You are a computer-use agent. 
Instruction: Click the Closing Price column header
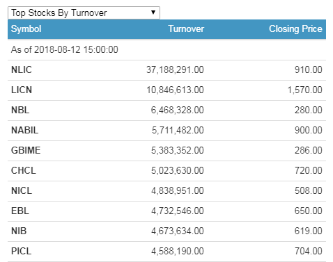[295, 29]
